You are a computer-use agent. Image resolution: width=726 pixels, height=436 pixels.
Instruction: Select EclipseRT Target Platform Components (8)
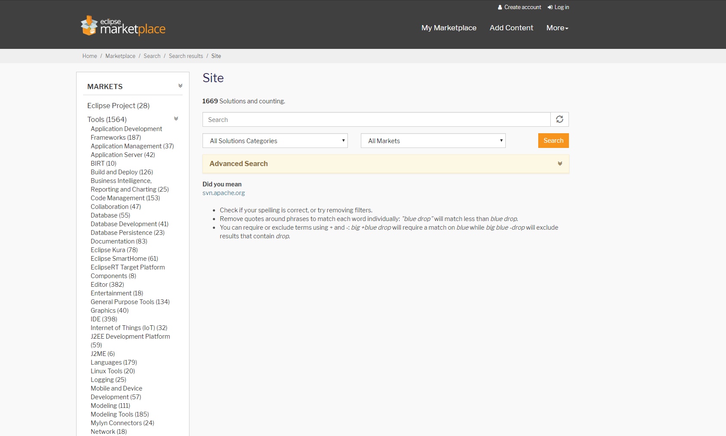(128, 272)
